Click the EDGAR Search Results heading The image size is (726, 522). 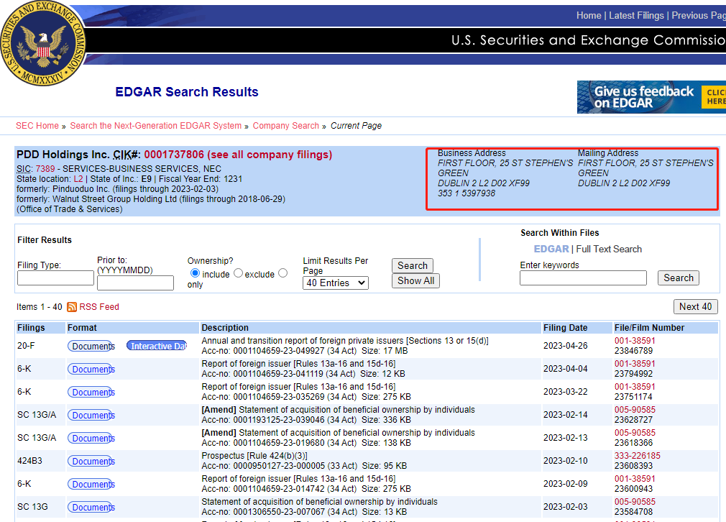(x=187, y=92)
